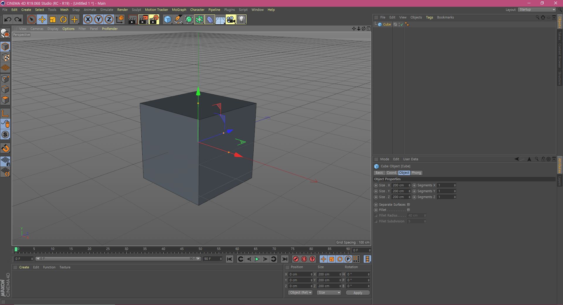563x305 pixels.
Task: Open the MoGraph menu
Action: tap(179, 10)
